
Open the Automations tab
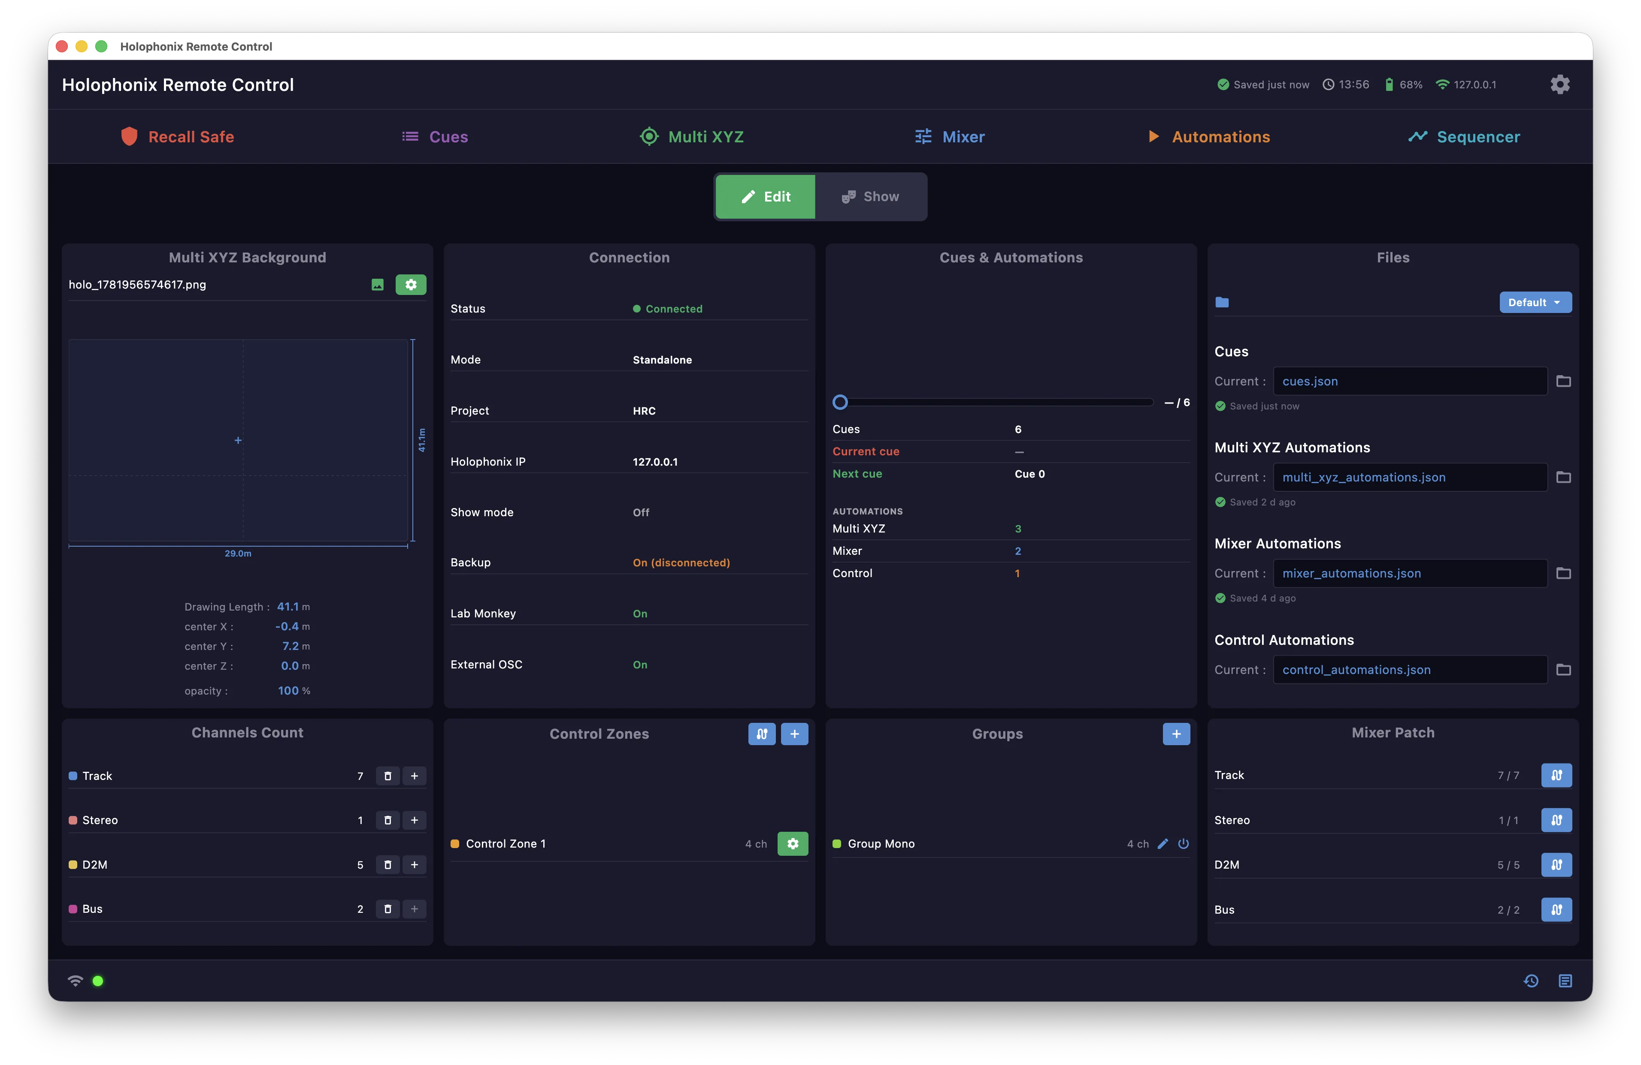[x=1209, y=136]
